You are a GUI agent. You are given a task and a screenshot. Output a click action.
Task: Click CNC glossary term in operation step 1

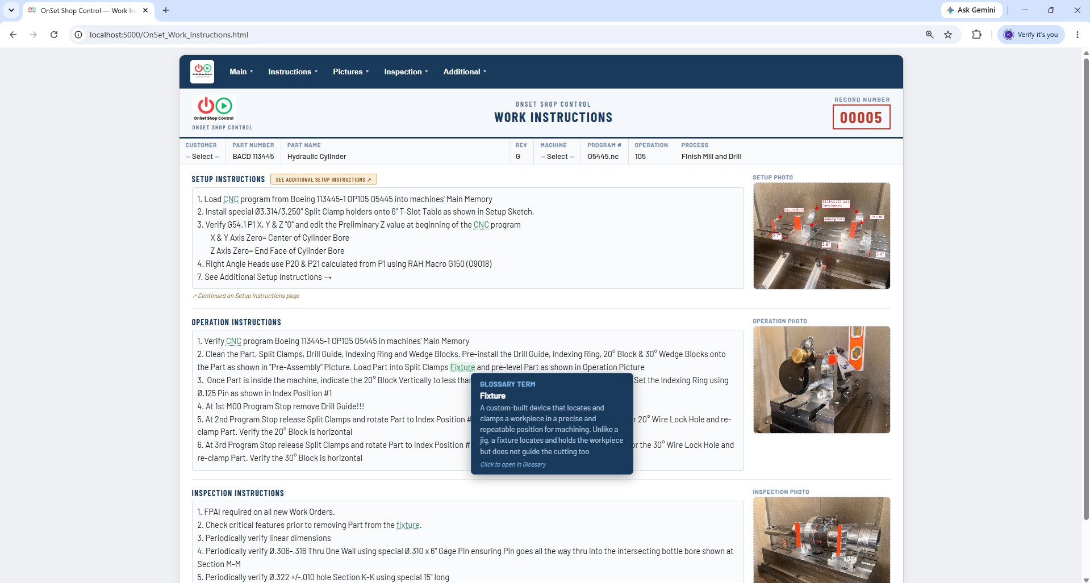click(x=233, y=341)
